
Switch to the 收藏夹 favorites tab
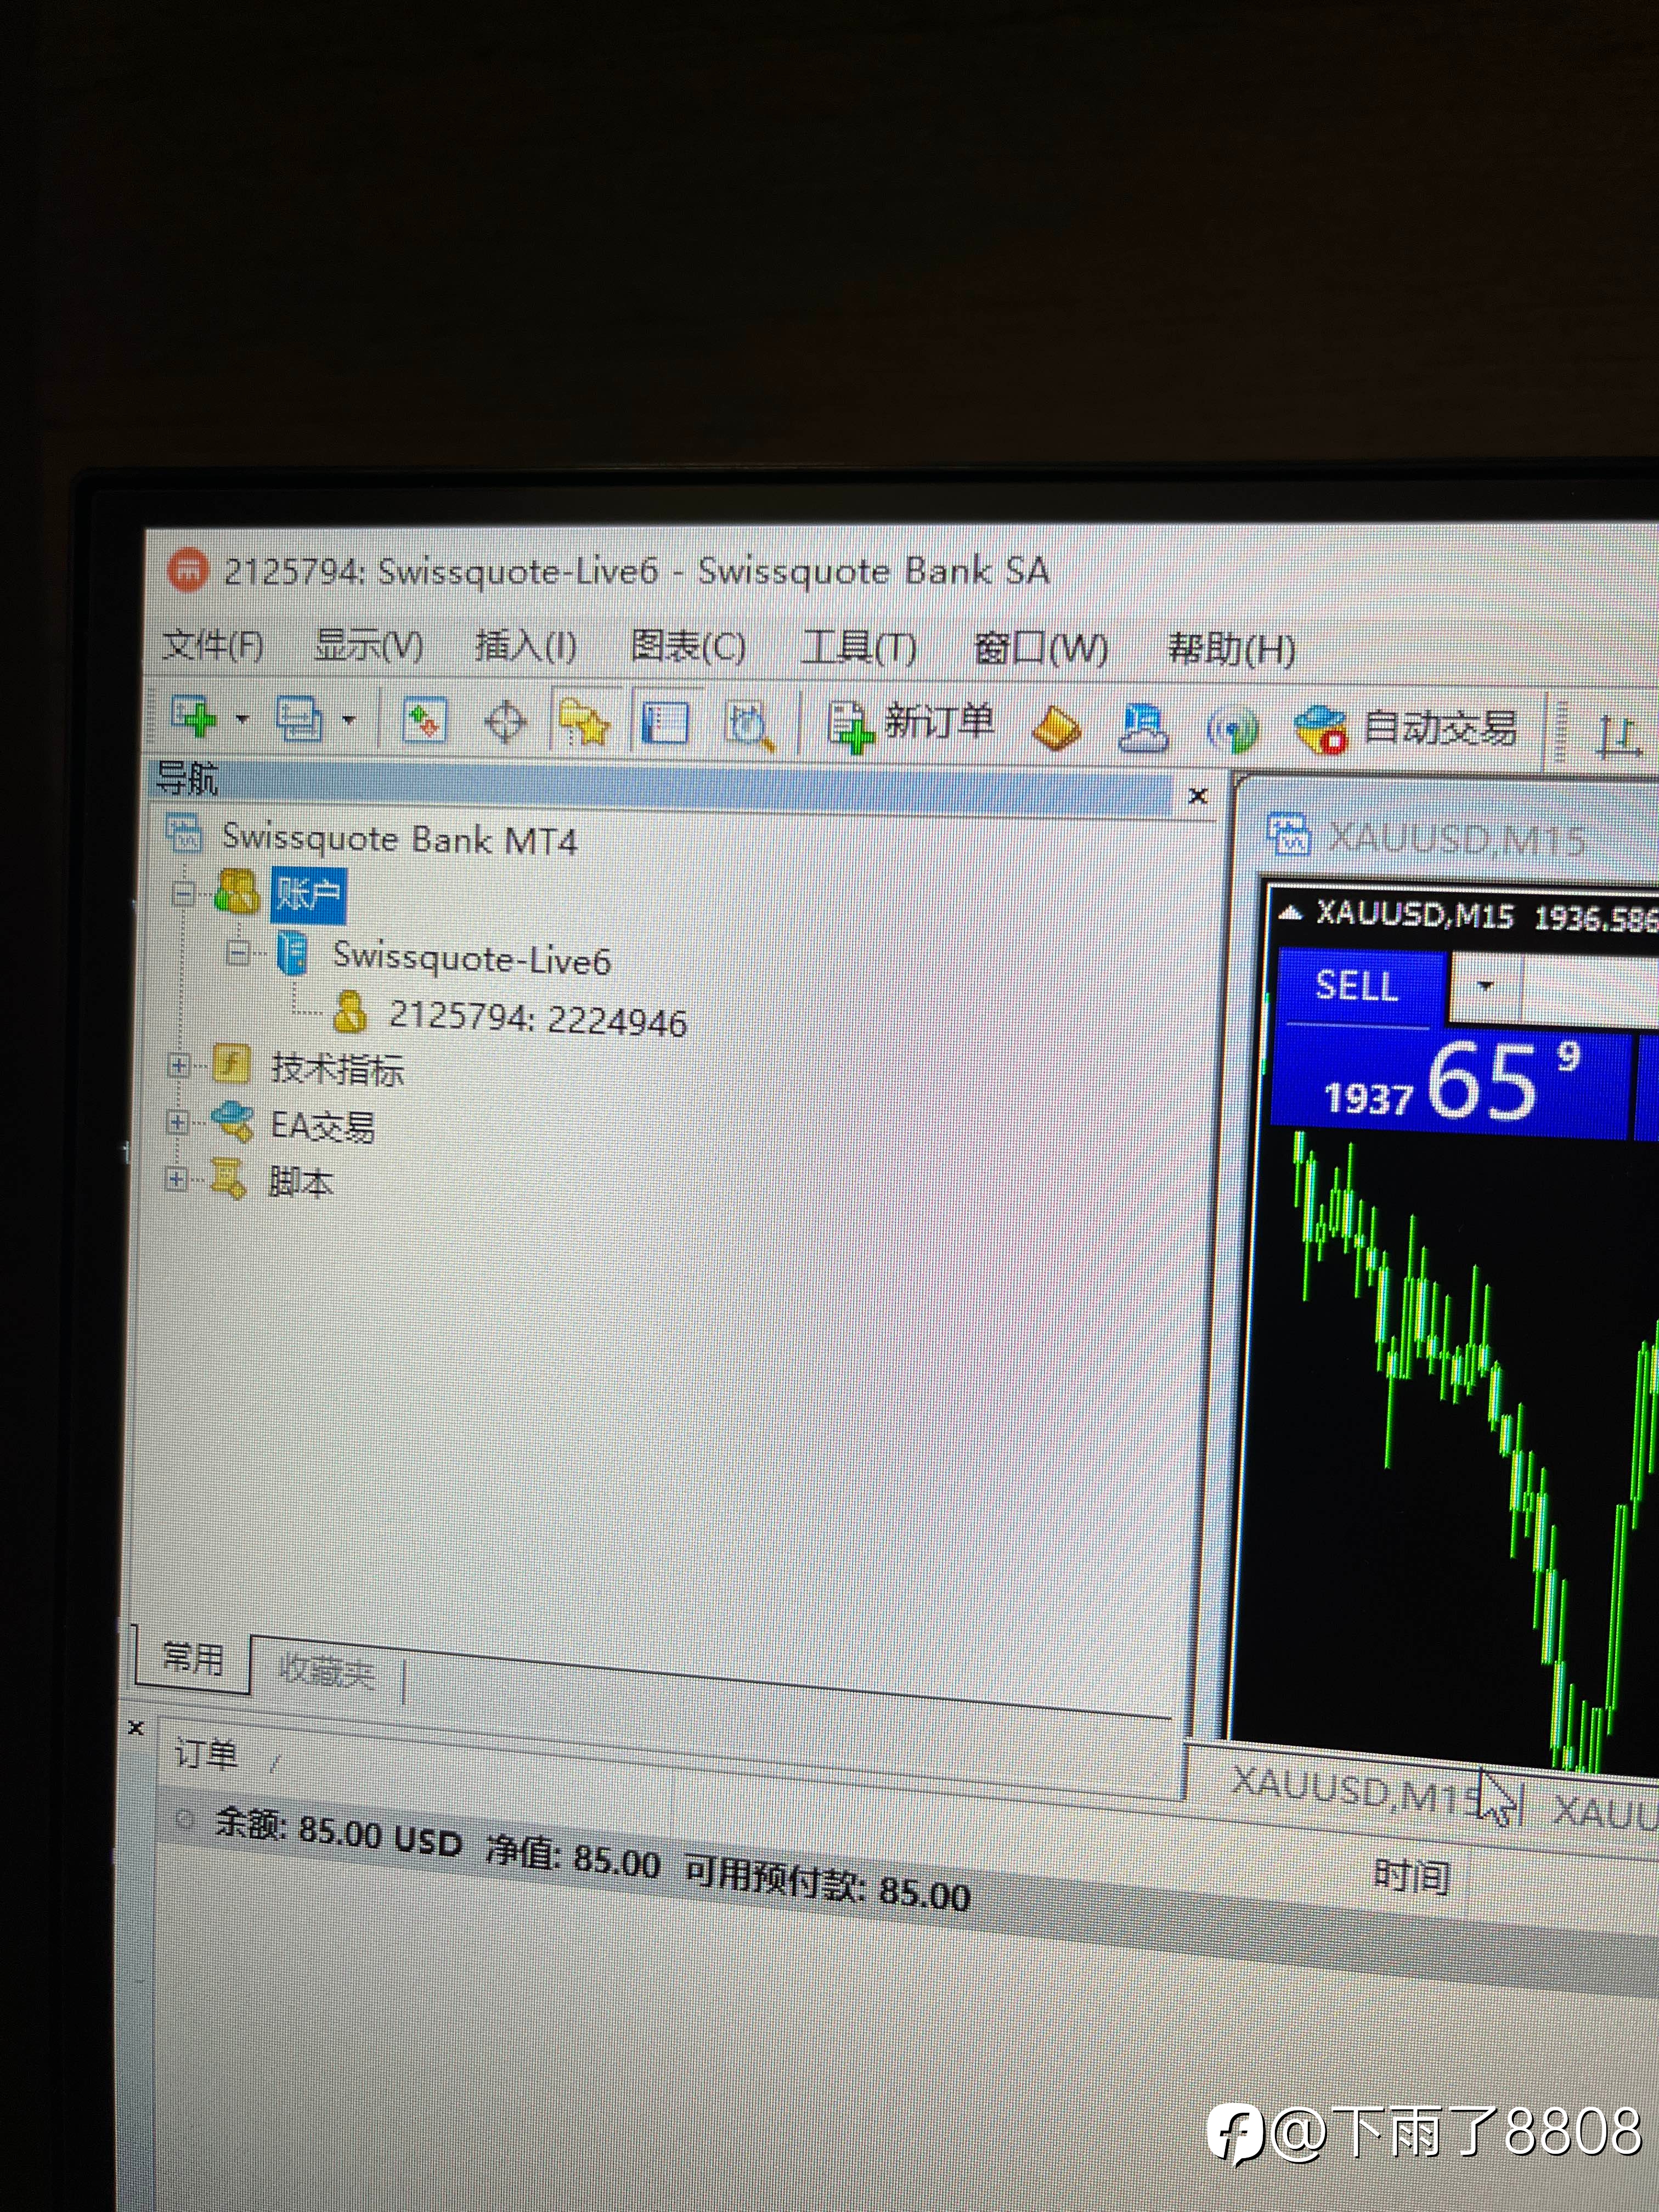(x=326, y=1670)
